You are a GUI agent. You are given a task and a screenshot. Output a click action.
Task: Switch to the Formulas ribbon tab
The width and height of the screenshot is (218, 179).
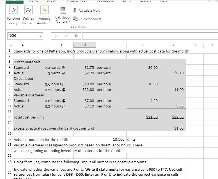coord(105,1)
